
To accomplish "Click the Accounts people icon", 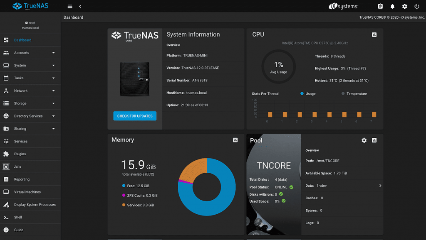I will pyautogui.click(x=6, y=53).
